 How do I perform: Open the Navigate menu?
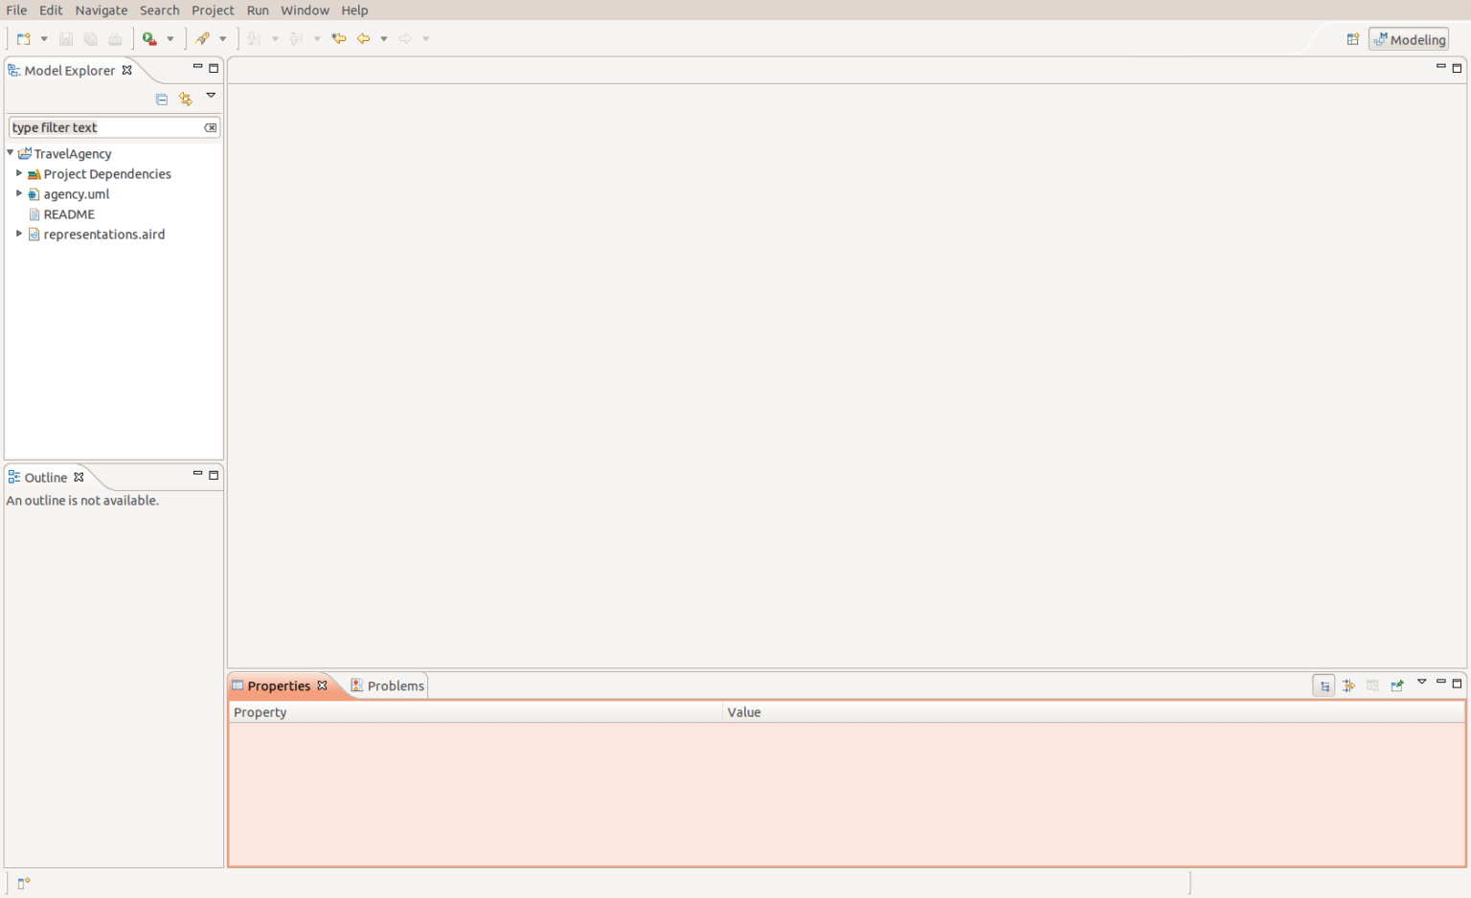coord(101,11)
